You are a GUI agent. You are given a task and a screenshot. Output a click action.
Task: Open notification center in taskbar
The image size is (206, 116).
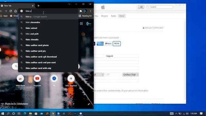[x=201, y=113]
